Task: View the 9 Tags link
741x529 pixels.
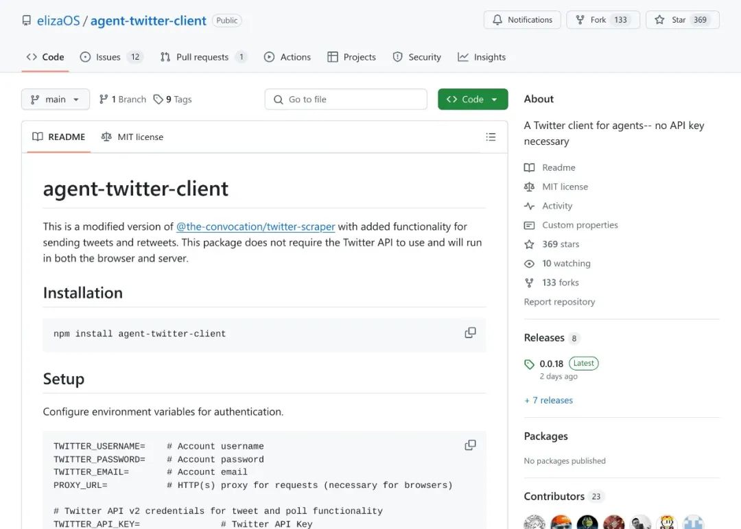Action: tap(172, 99)
